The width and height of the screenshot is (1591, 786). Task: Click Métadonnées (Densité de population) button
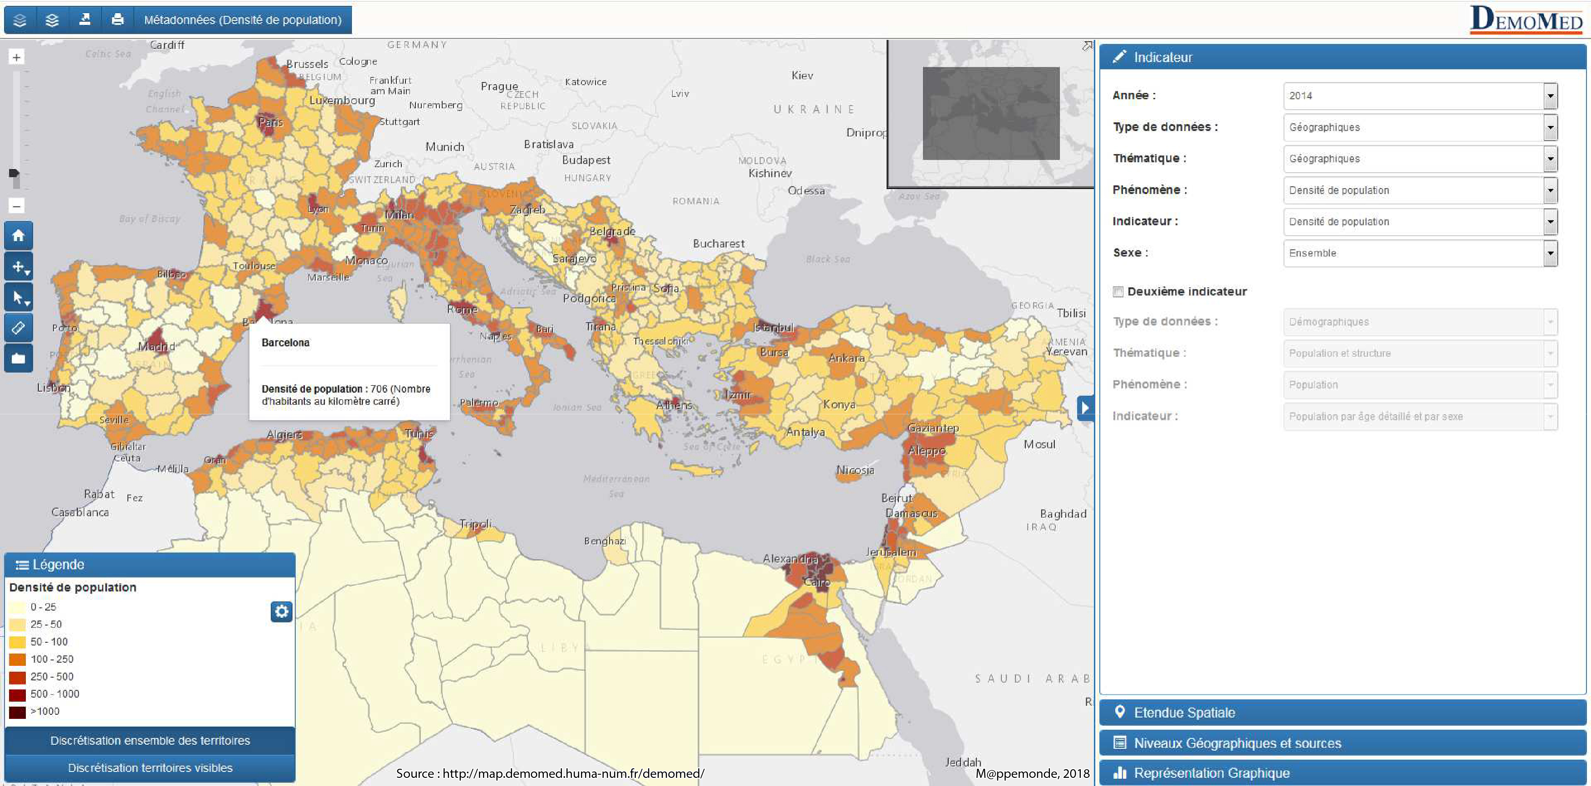(242, 20)
